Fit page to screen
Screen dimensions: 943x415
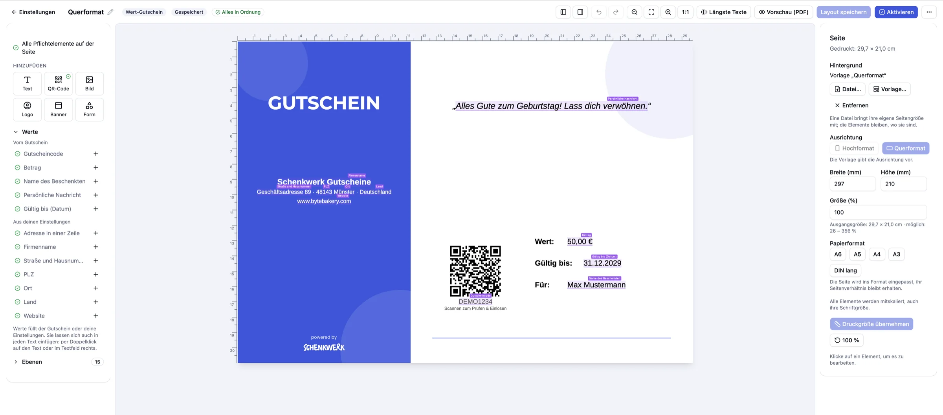click(x=651, y=12)
